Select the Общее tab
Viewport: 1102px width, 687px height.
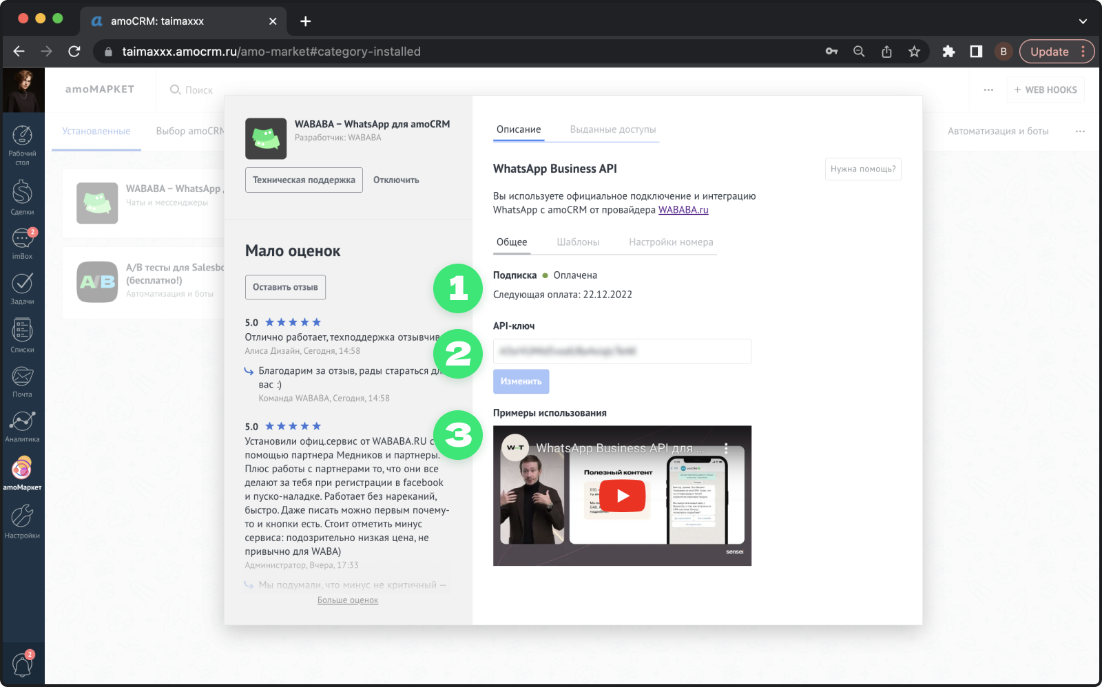512,242
